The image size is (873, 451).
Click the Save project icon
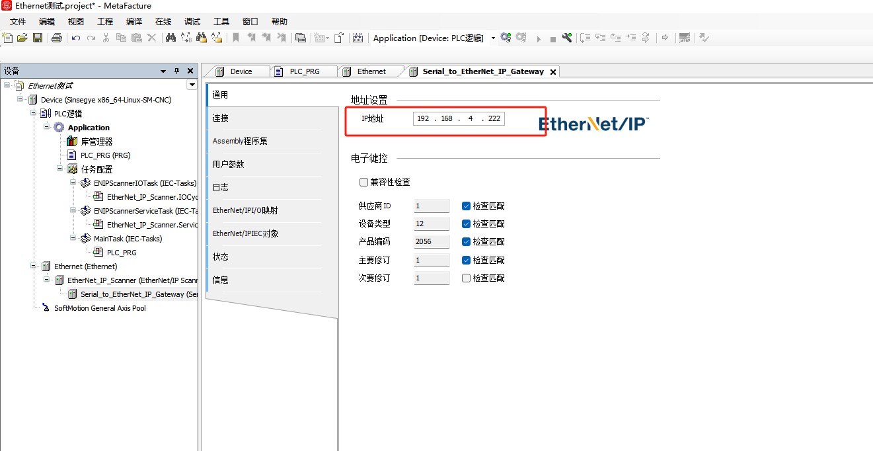coord(38,38)
